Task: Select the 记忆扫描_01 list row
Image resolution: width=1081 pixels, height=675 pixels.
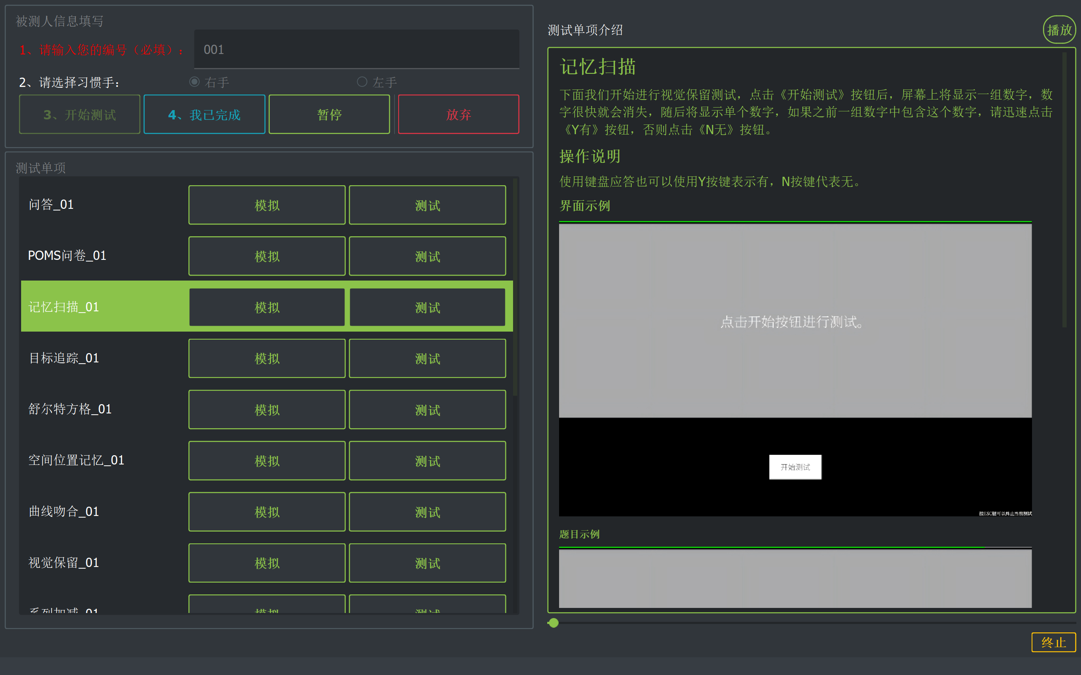Action: pyautogui.click(x=103, y=307)
